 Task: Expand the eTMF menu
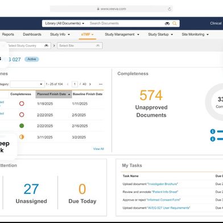tap(87, 35)
